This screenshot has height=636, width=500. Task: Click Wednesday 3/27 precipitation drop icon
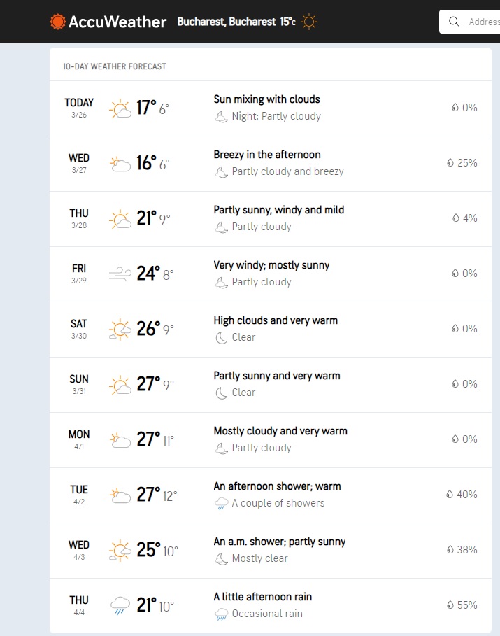(x=450, y=163)
